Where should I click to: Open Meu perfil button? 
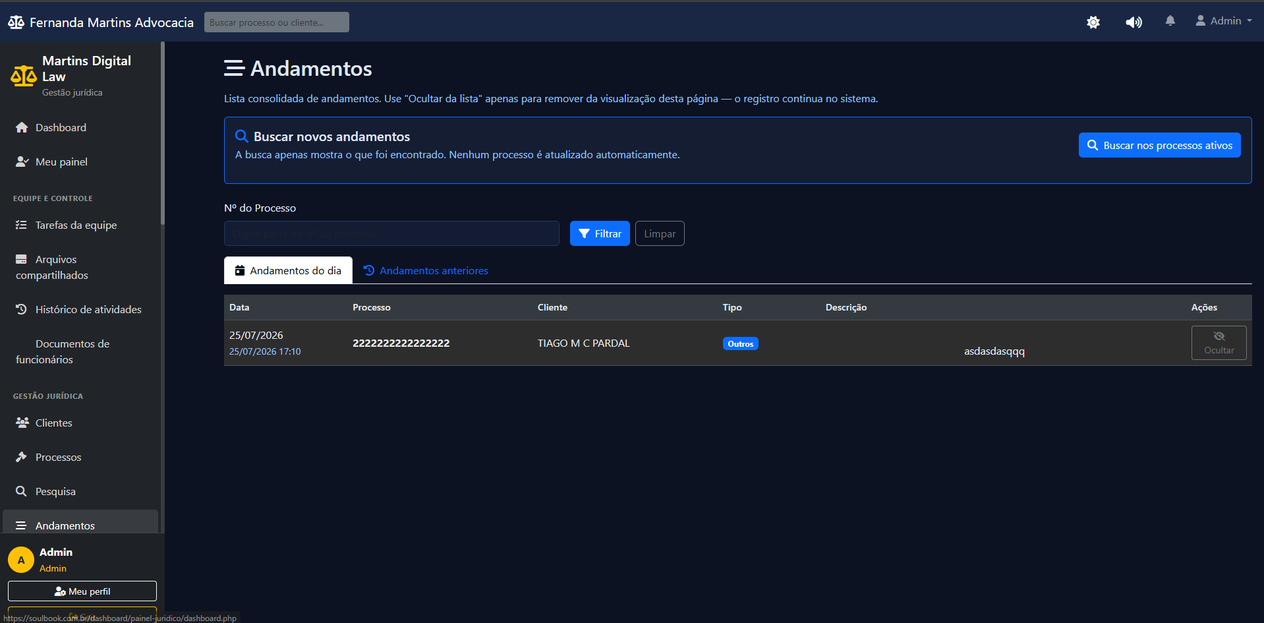pos(82,591)
